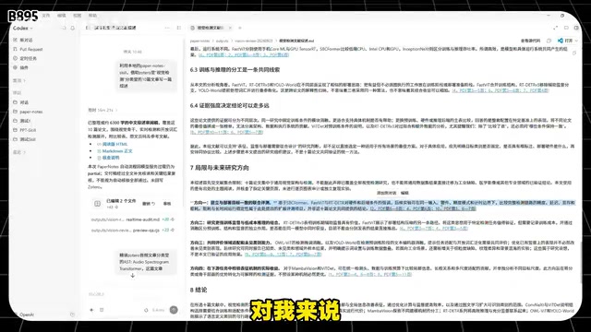Click the view source code button

531,41
